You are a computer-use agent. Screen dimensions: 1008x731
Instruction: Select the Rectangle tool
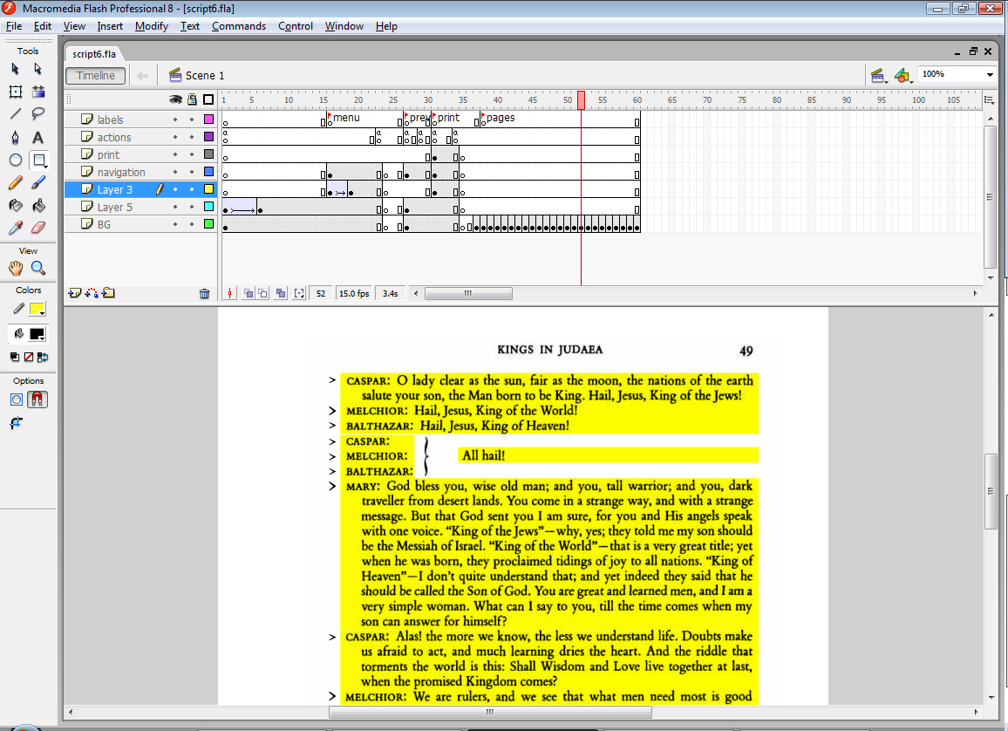(38, 160)
